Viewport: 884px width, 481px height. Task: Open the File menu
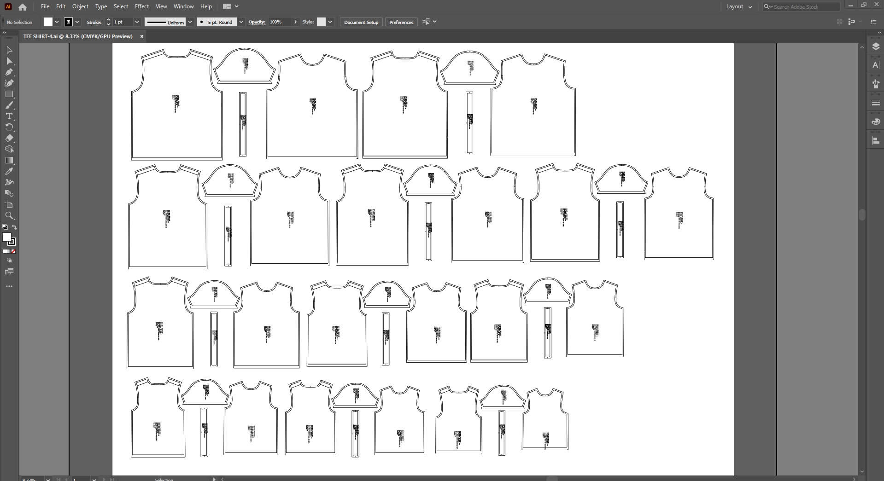pyautogui.click(x=45, y=6)
